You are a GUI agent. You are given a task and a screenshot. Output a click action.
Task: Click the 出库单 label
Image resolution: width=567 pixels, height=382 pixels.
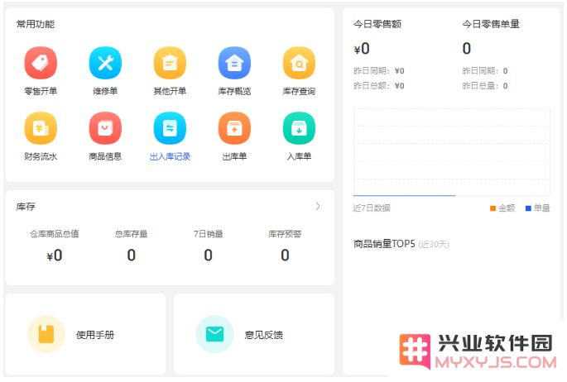(x=234, y=157)
